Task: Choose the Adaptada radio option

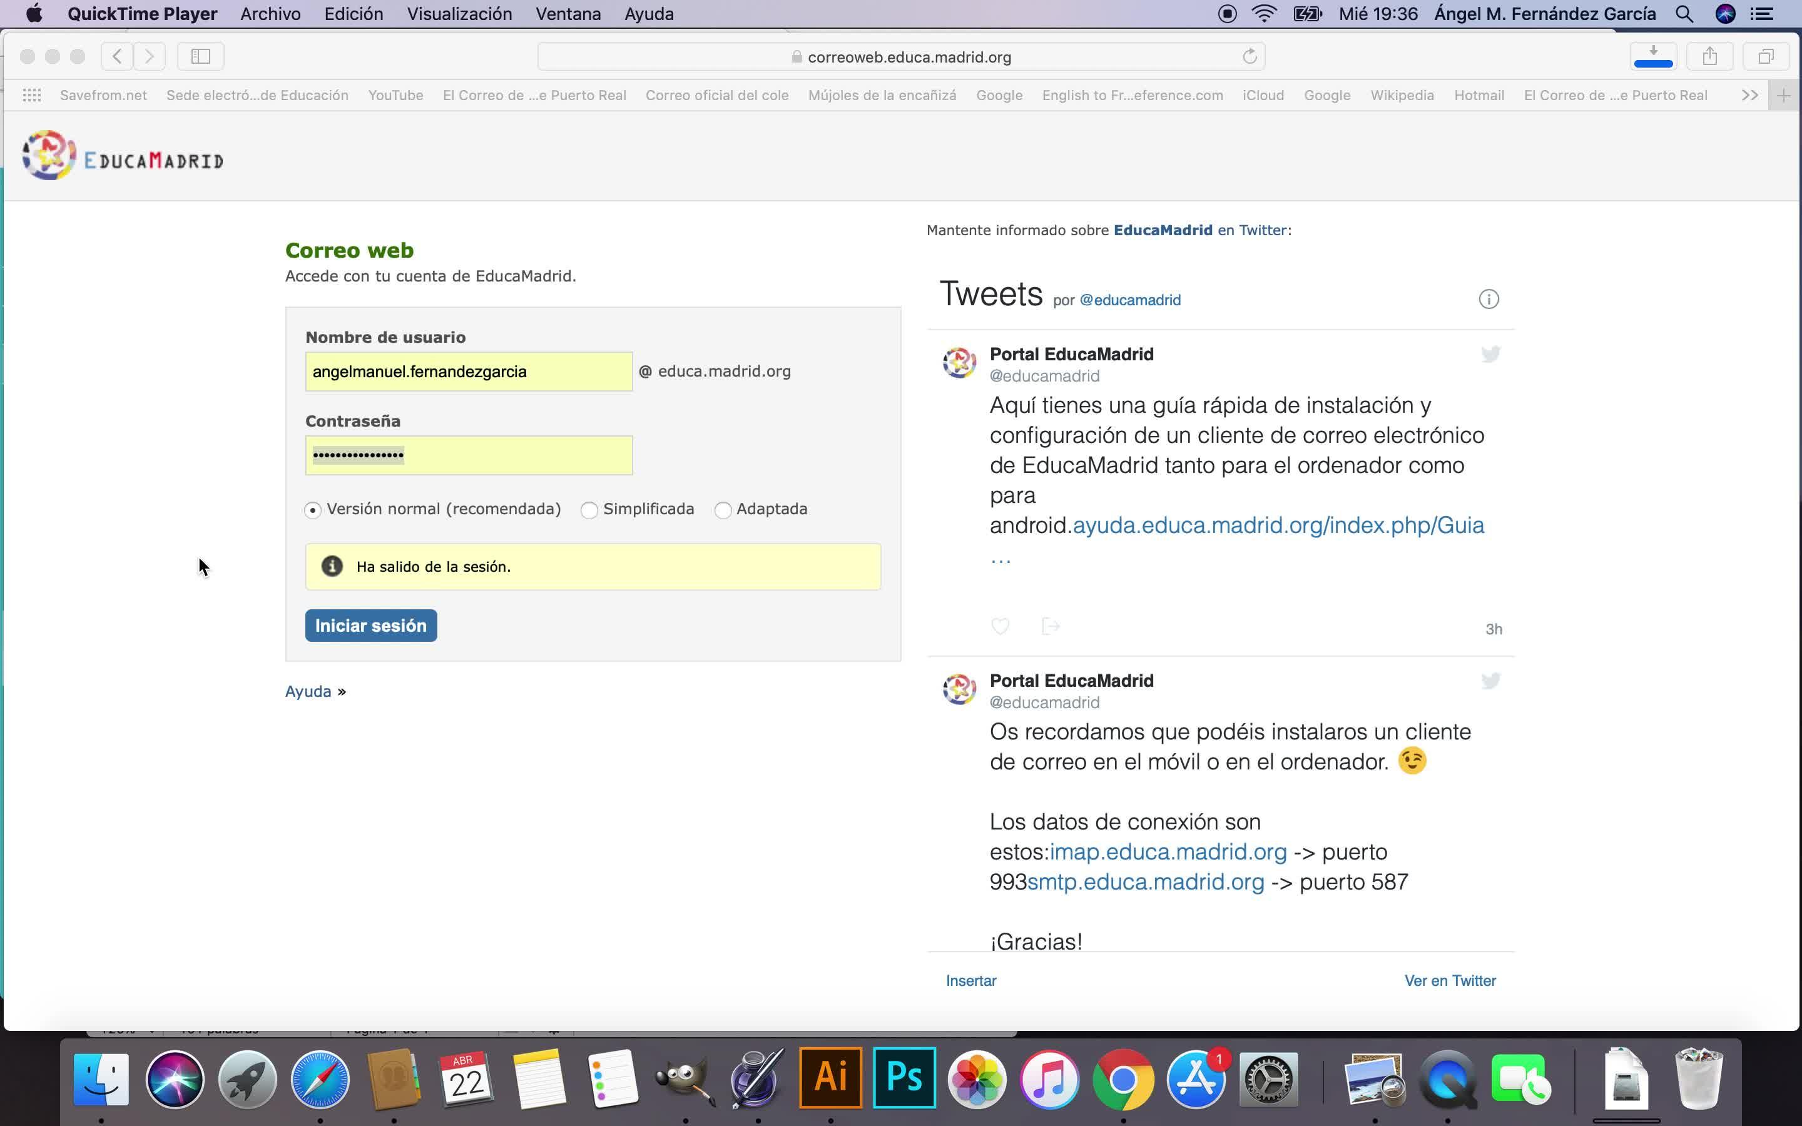Action: 722,510
